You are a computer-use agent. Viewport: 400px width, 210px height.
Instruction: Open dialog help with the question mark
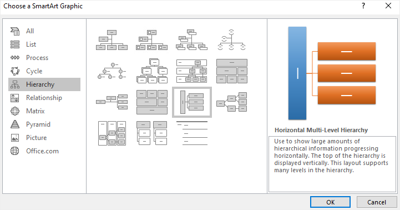click(x=363, y=6)
